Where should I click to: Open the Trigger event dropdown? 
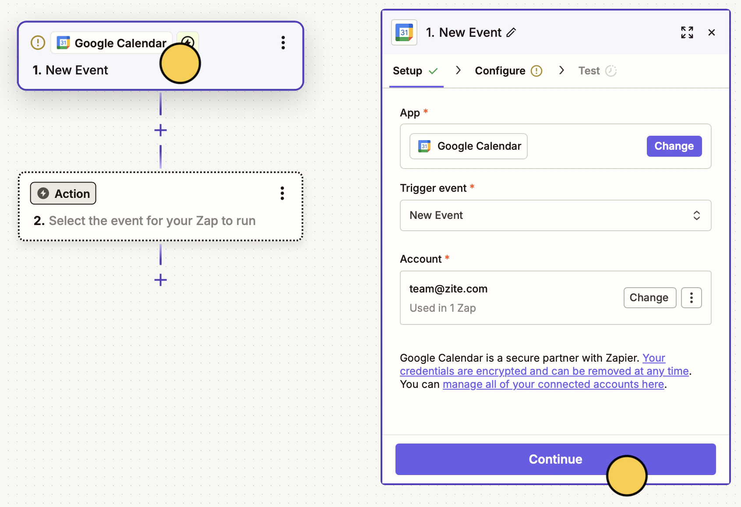(x=555, y=215)
